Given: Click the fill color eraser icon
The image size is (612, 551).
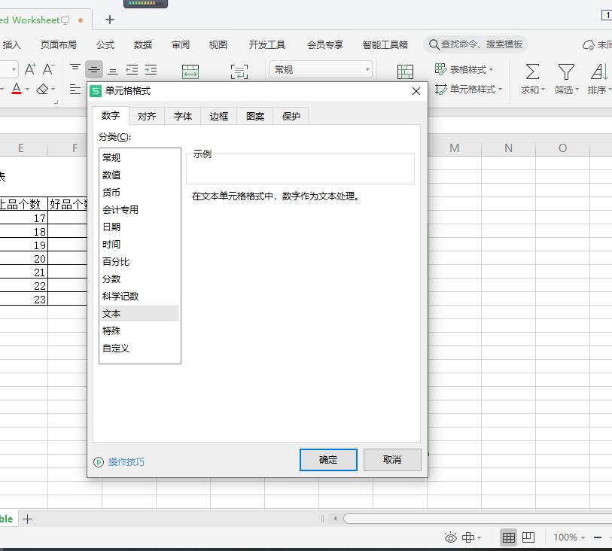Looking at the screenshot, I should [x=42, y=89].
